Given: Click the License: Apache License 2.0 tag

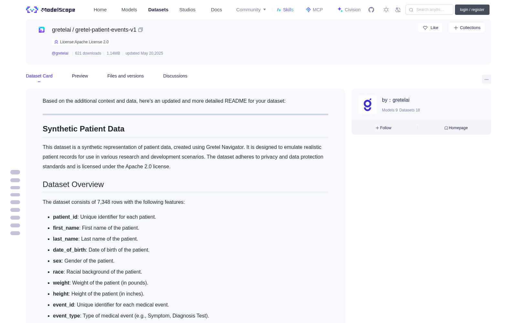Looking at the screenshot, I should pyautogui.click(x=81, y=42).
